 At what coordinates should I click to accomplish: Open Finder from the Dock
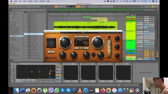[16, 90]
